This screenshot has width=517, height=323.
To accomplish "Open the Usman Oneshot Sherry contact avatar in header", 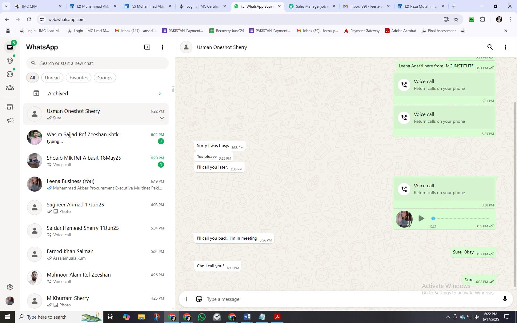I will tap(186, 47).
